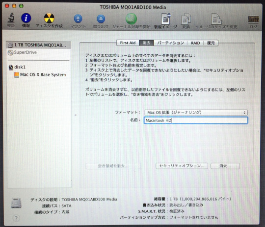Select Mac OS X Base System volume
The width and height of the screenshot is (265, 227).
coord(40,75)
